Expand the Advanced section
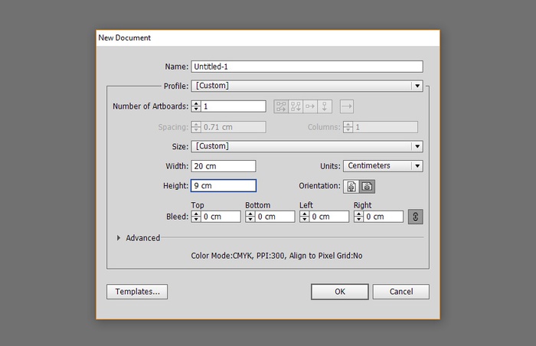Image resolution: width=536 pixels, height=346 pixels. pyautogui.click(x=119, y=238)
